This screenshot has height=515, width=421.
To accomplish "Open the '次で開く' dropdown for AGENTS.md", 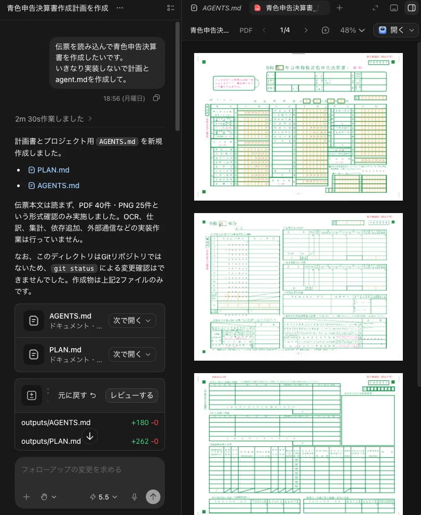I will tap(132, 321).
